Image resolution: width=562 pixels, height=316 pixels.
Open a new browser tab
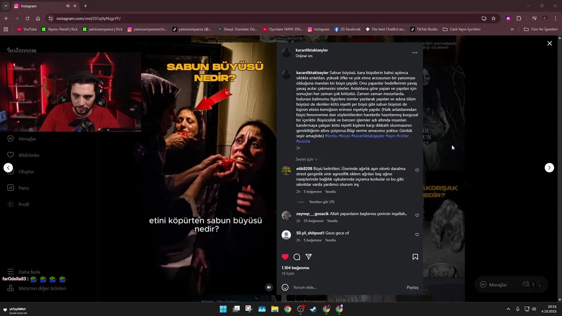[85, 6]
